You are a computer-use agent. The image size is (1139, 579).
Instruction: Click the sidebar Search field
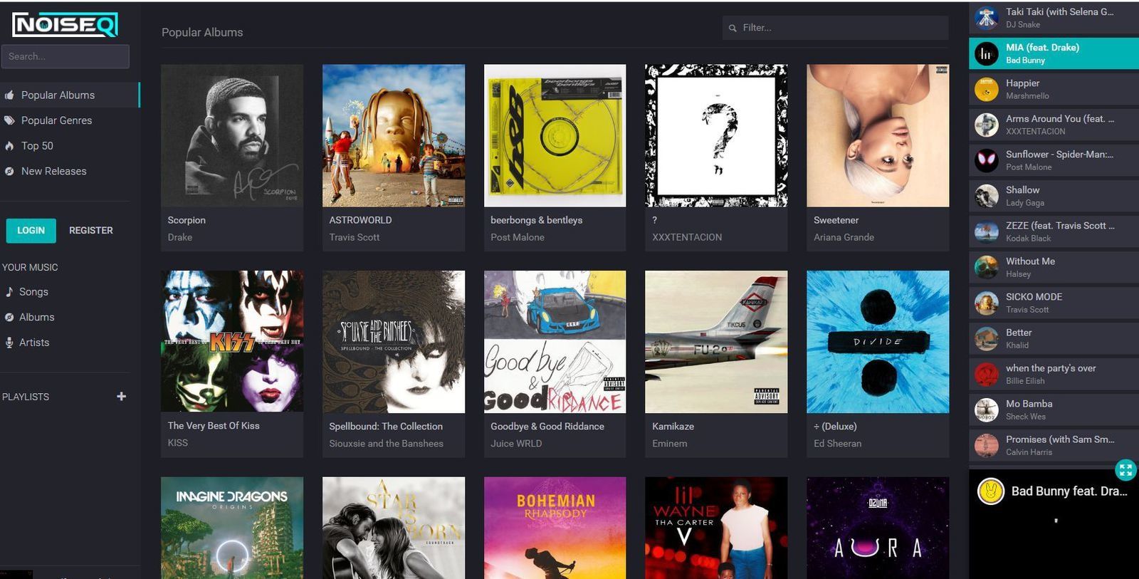65,56
